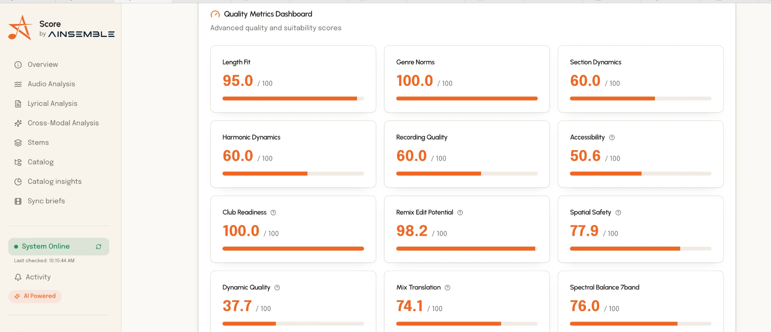Image resolution: width=771 pixels, height=332 pixels.
Task: Click the Remix Edit Potential help icon
Action: [x=460, y=213]
